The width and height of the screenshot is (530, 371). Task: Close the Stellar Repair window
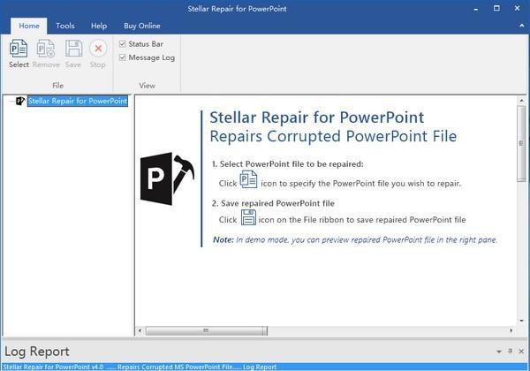coord(517,9)
